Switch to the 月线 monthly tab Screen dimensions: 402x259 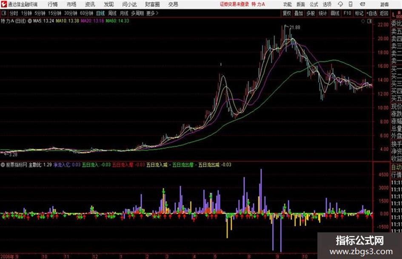124,13
